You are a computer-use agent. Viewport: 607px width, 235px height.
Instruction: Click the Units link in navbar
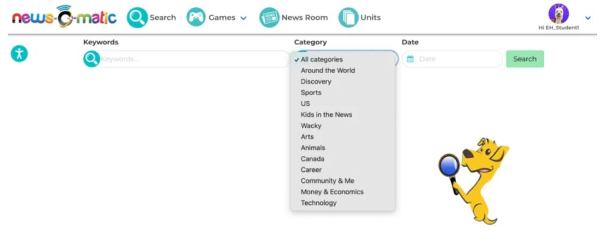point(370,18)
